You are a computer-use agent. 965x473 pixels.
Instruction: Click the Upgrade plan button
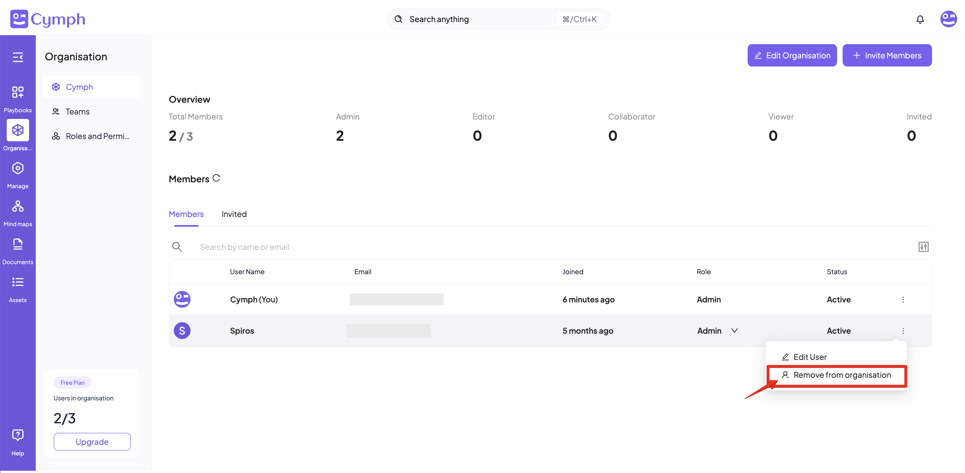pos(92,441)
